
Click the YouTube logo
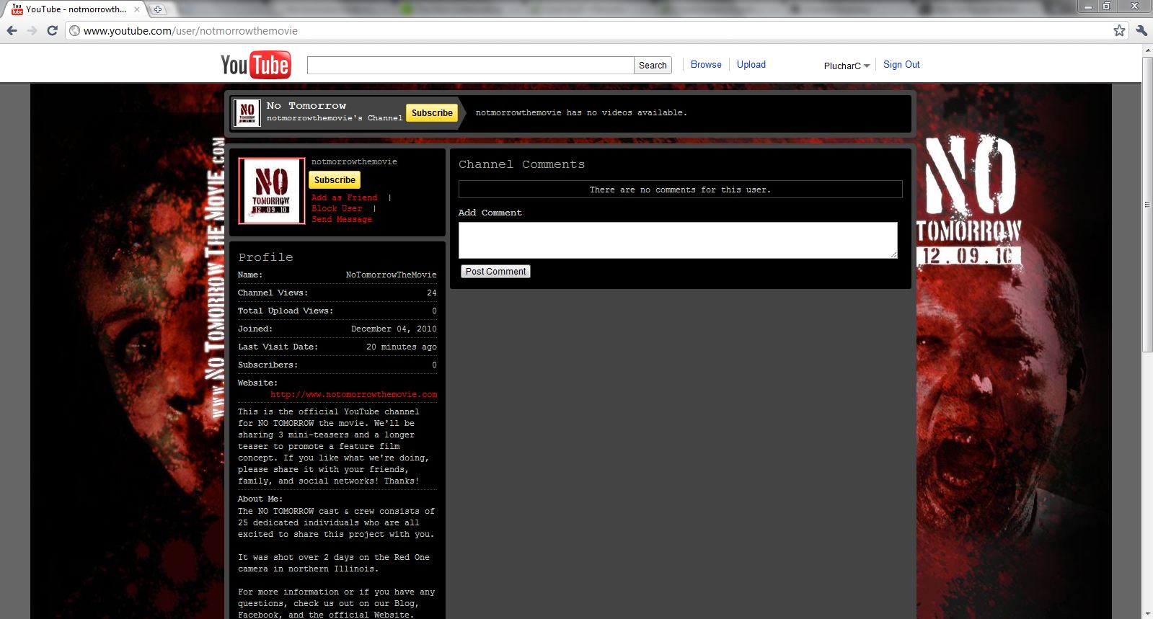(x=256, y=65)
